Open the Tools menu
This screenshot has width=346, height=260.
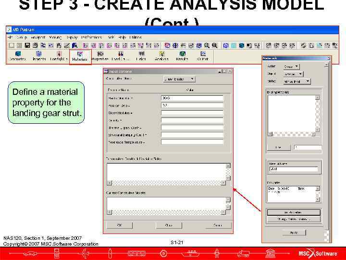click(111, 38)
